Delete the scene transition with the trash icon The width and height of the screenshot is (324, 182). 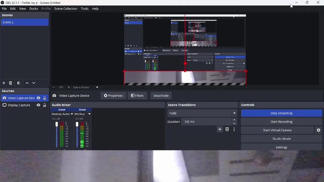click(227, 129)
